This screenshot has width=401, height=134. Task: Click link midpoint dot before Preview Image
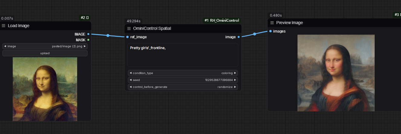[255, 34]
